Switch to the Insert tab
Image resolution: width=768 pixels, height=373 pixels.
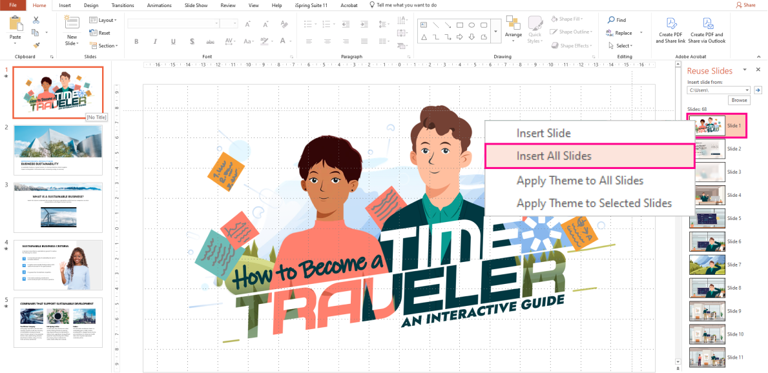click(65, 5)
